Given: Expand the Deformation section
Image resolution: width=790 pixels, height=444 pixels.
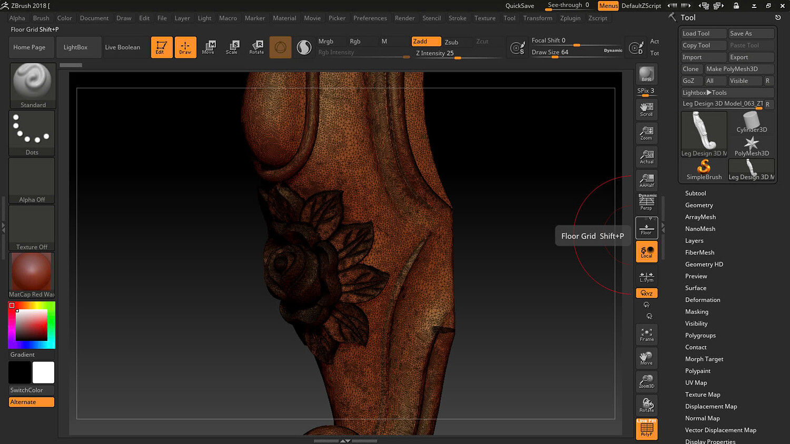Looking at the screenshot, I should (703, 300).
